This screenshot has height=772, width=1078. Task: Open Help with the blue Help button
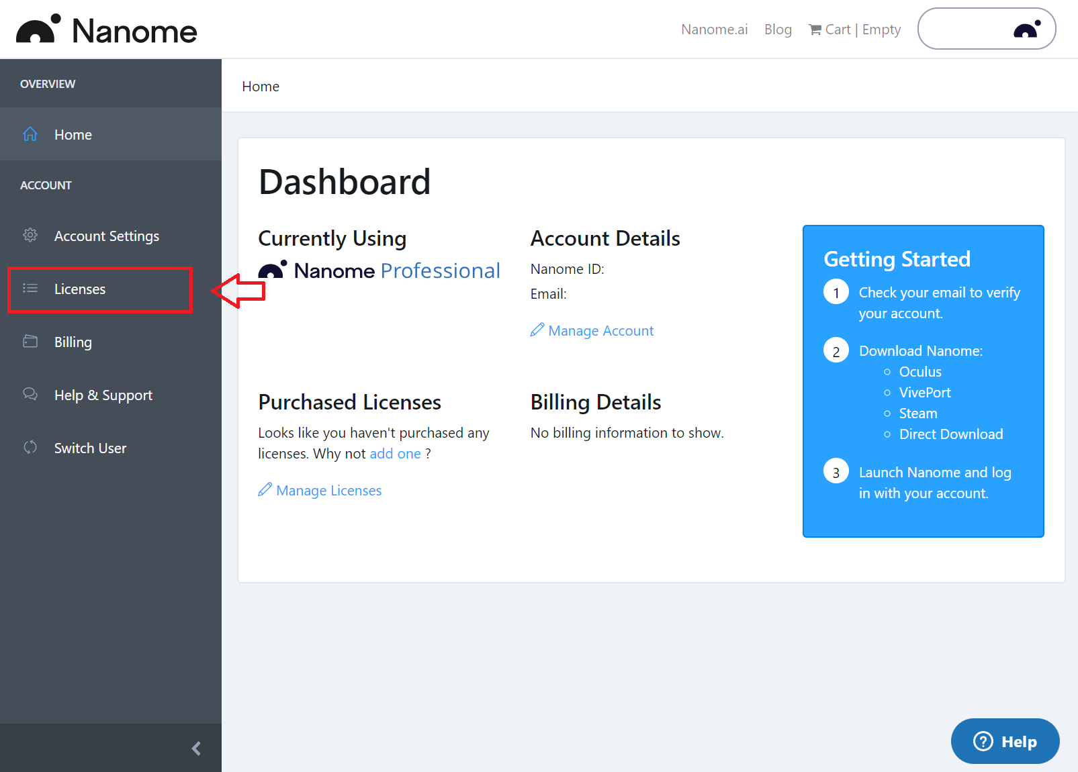point(1004,741)
